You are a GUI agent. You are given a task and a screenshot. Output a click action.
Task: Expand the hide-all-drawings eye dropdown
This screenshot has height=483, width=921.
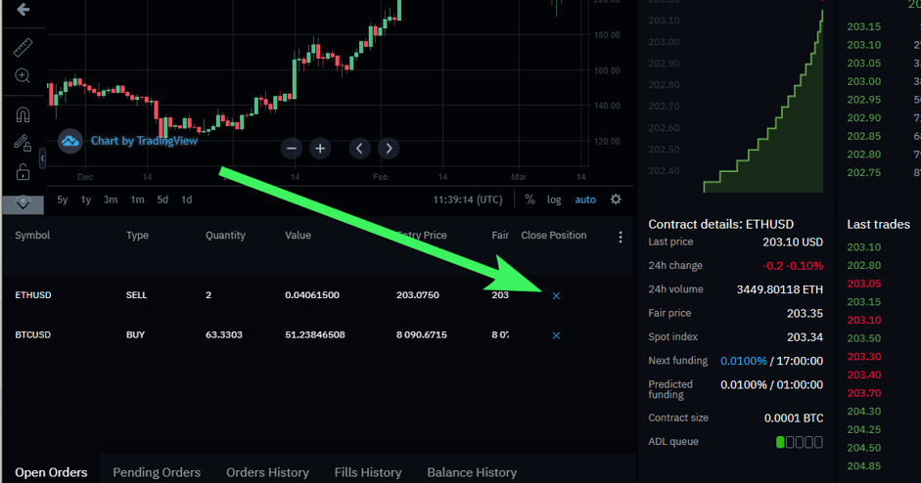pos(23,202)
